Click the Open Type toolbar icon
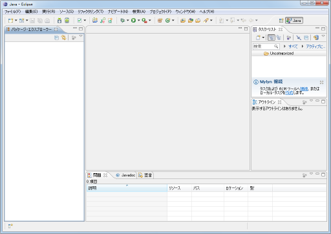 pos(183,21)
